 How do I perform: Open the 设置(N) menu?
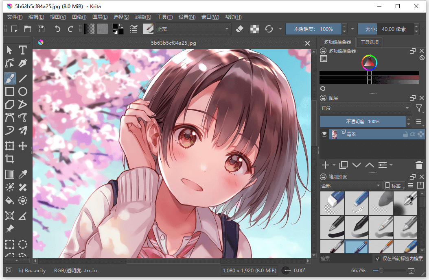pos(187,17)
